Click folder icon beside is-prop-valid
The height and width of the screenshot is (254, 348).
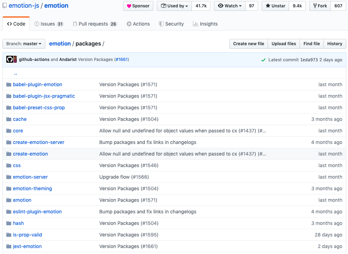click(x=9, y=235)
